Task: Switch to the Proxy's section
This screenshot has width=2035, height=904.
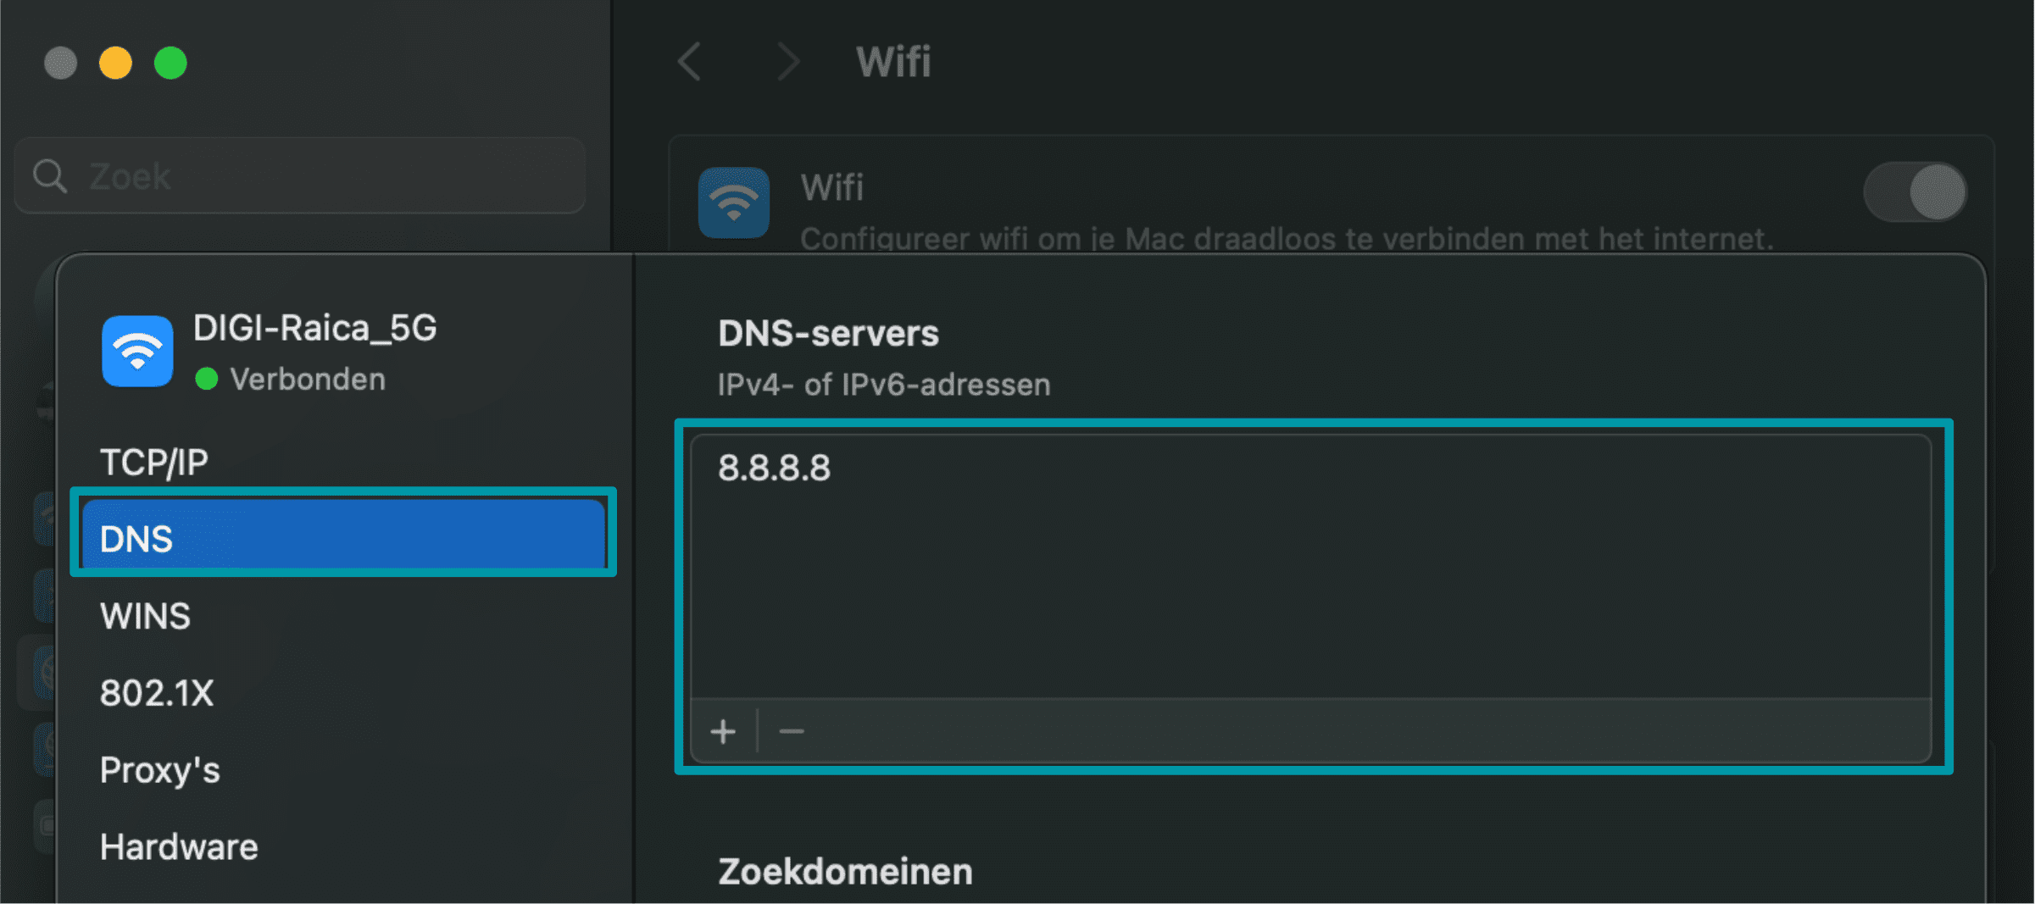Action: pos(160,769)
